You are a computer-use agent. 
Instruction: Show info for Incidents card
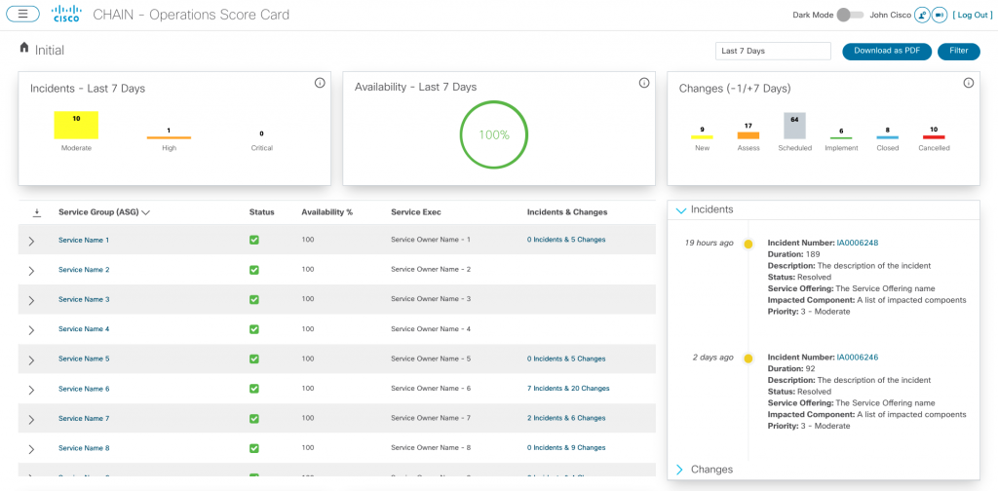coord(320,83)
